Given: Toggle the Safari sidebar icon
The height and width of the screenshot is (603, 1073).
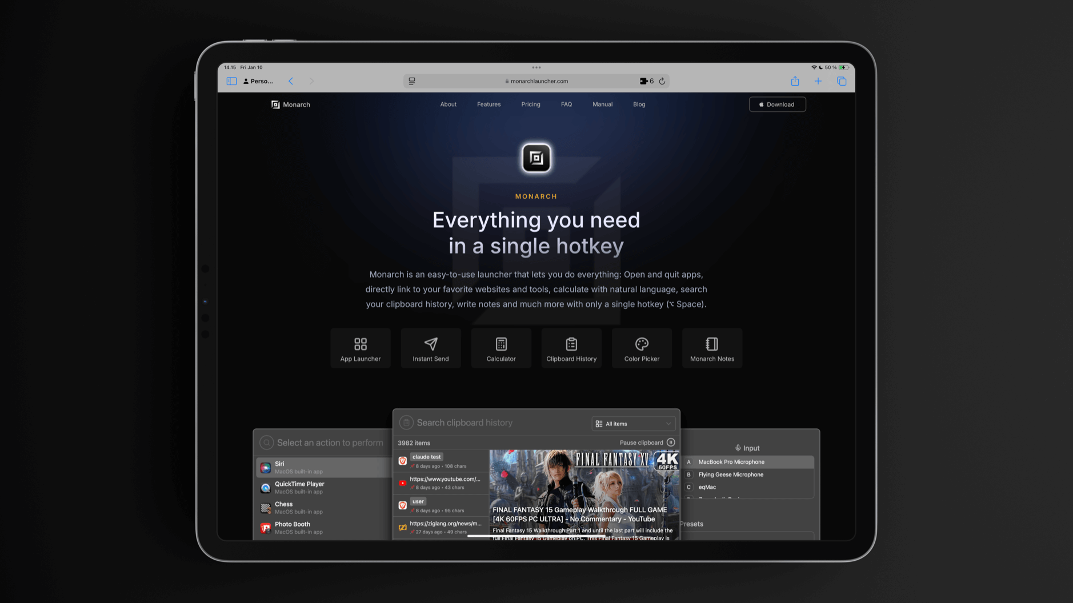Looking at the screenshot, I should 231,81.
